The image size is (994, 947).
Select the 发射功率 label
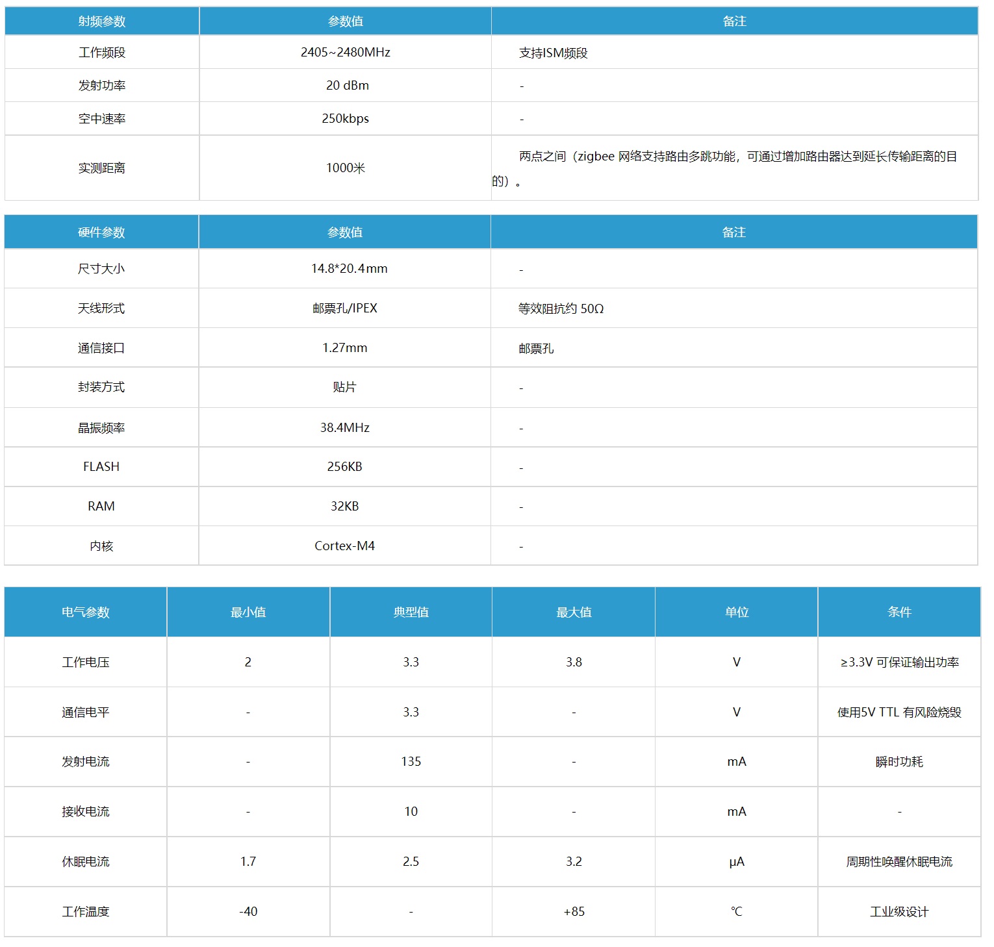click(x=102, y=86)
